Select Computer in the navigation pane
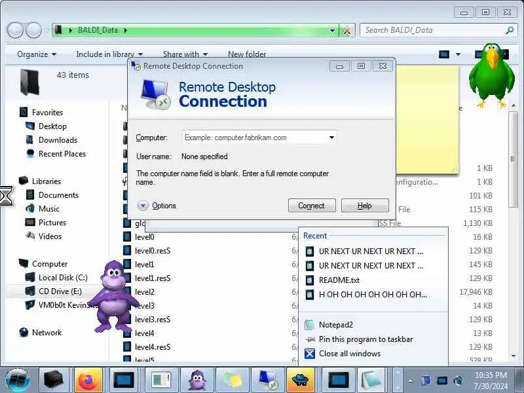Screen dimensions: 524x393 coord(50,264)
